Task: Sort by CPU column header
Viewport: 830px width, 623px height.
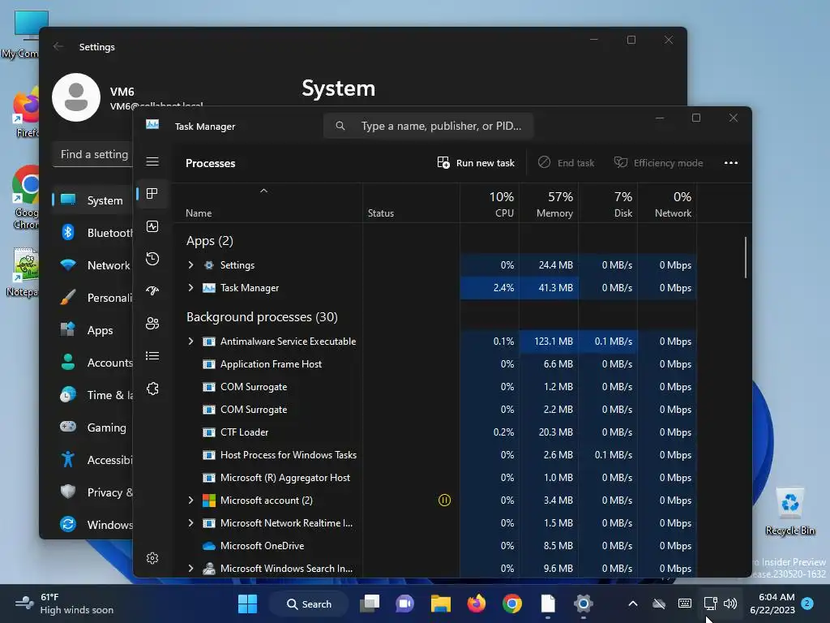Action: coord(490,204)
